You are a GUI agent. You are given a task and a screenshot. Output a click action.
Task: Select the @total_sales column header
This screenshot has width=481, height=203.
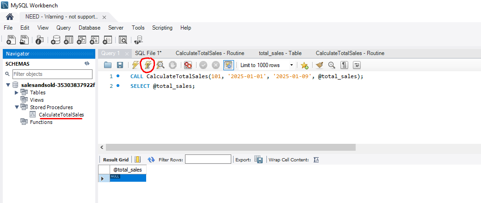[128, 170]
